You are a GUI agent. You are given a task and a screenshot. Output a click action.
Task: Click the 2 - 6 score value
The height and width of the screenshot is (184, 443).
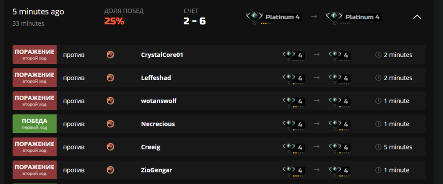[194, 21]
